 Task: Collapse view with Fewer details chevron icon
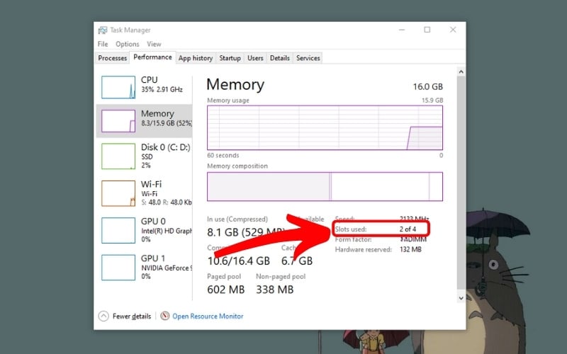tap(103, 316)
